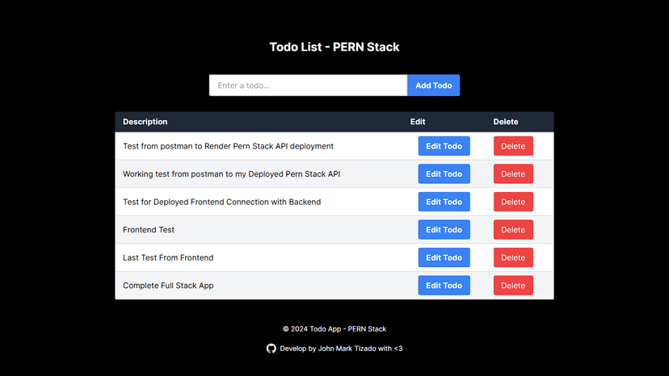Delete the 'Working test from postman' todo
Viewport: 669px width, 376px height.
pos(513,174)
